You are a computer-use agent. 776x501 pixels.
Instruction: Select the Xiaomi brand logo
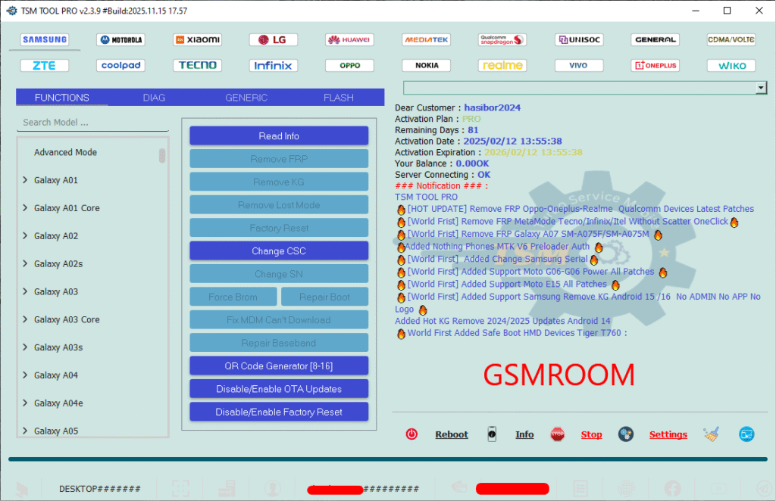click(x=198, y=39)
